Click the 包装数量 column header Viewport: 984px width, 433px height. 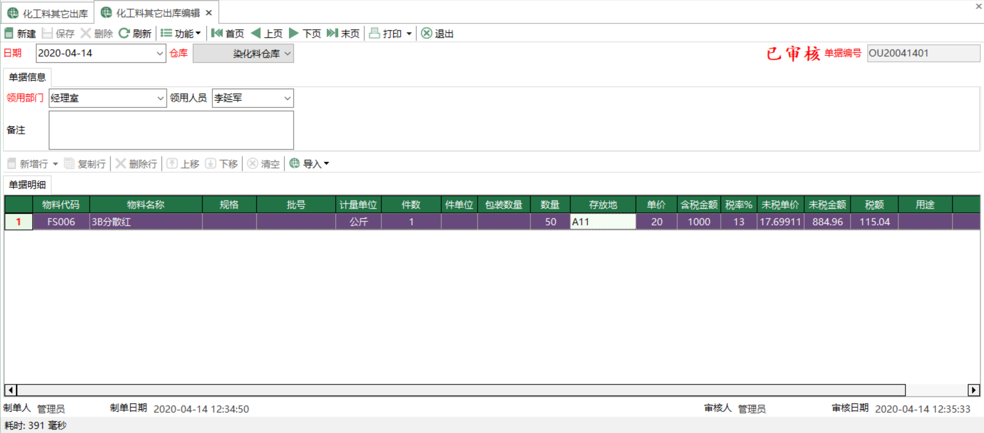[504, 205]
